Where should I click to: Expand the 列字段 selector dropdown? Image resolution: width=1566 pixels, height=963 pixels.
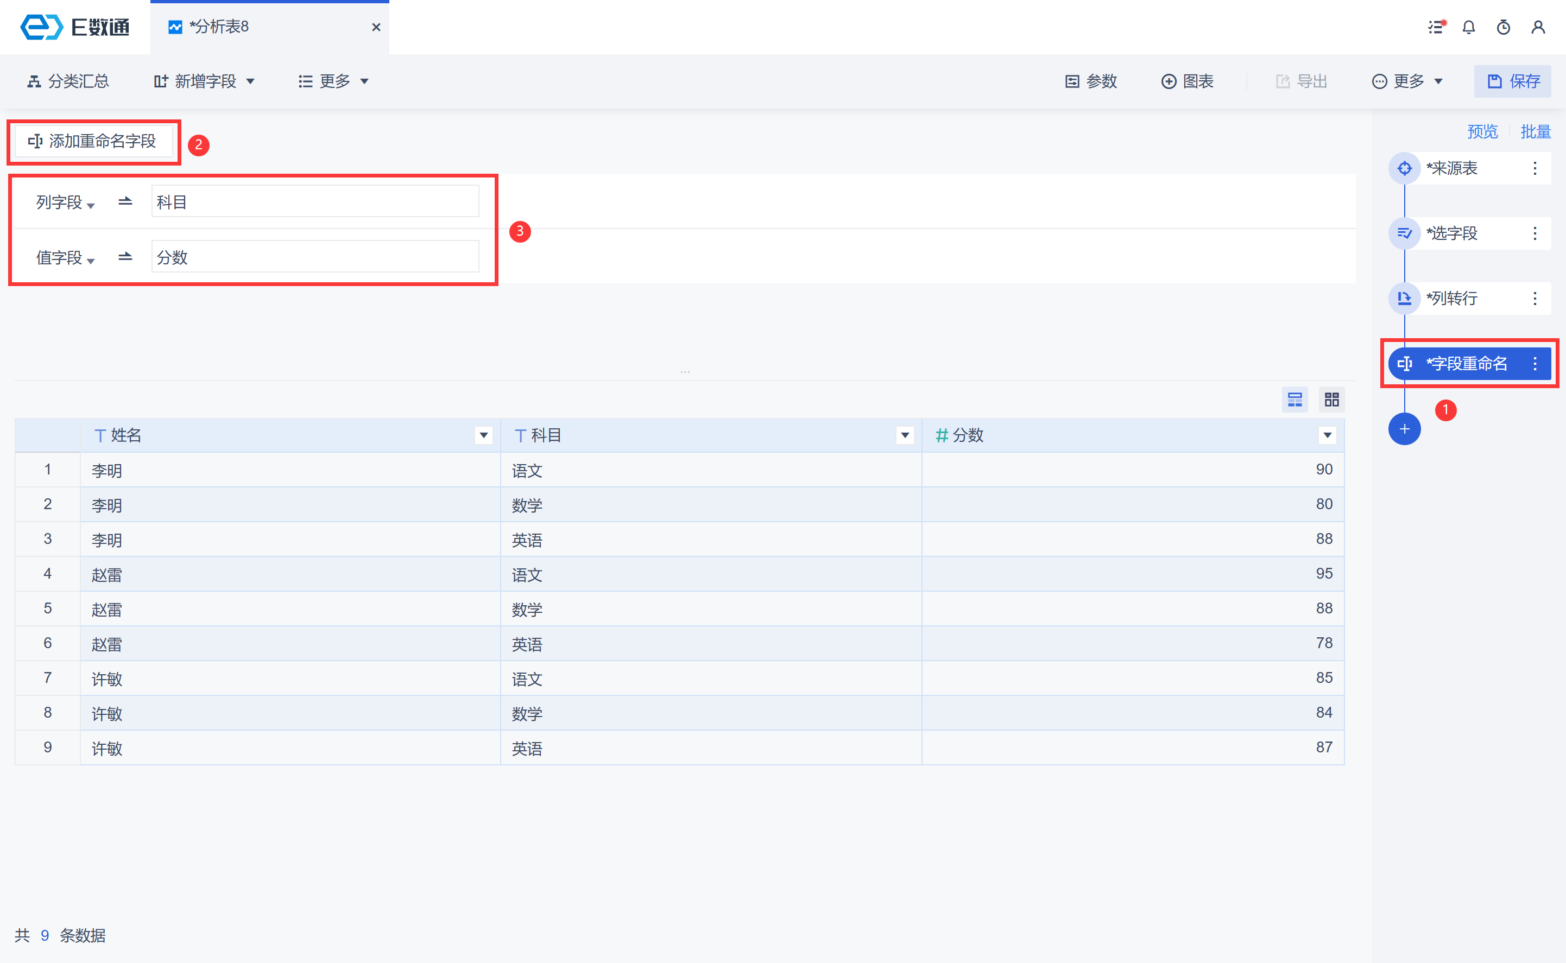(66, 202)
